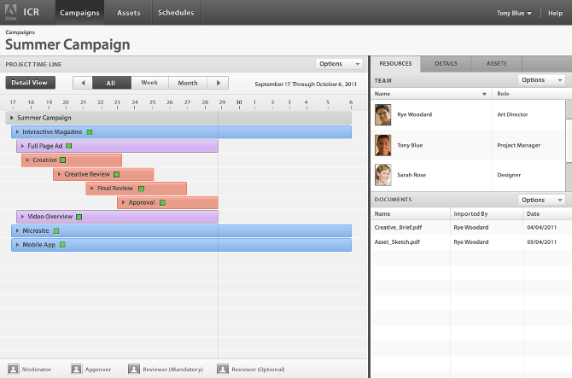Image resolution: width=572 pixels, height=378 pixels.
Task: Click green status square on Full Page Ad
Action: (x=68, y=146)
